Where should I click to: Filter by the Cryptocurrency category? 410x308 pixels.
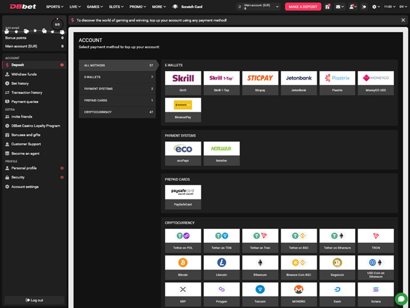[x=118, y=112]
